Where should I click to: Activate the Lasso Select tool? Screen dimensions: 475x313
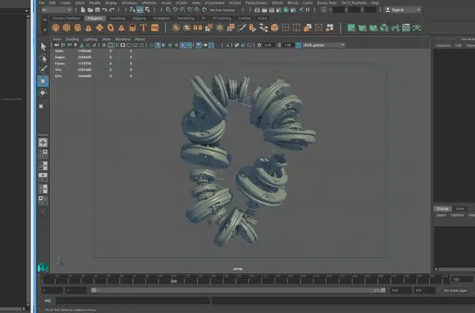point(43,58)
